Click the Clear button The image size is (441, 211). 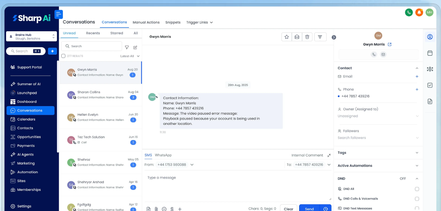288,209
